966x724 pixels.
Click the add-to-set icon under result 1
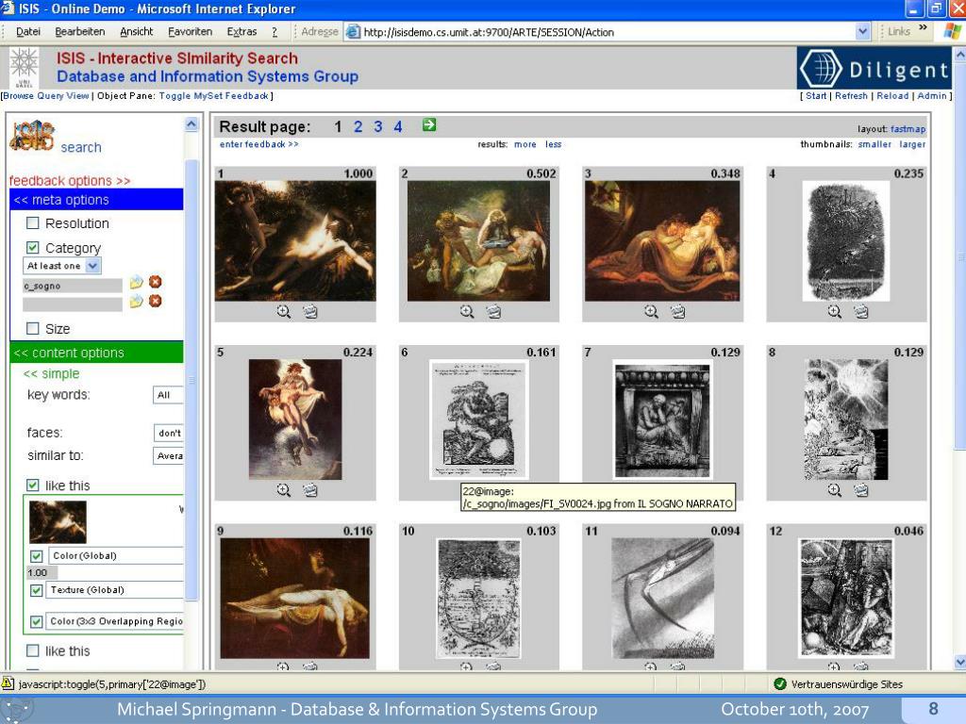[x=309, y=311]
